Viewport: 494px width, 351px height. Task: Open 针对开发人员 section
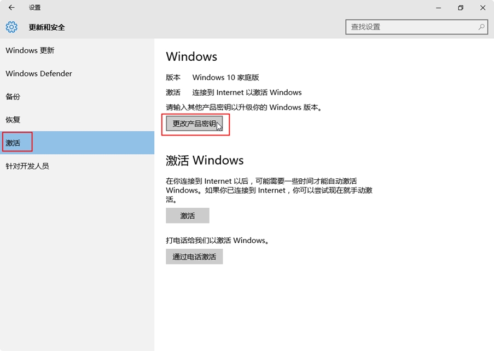(77, 166)
